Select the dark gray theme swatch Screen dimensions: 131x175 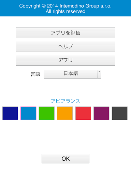tap(120, 113)
